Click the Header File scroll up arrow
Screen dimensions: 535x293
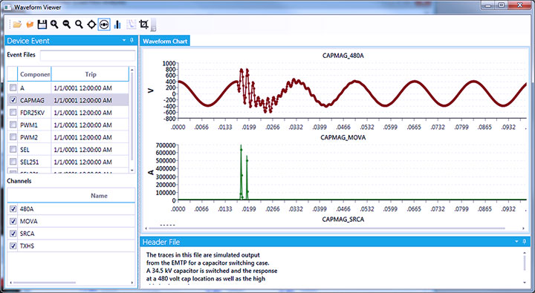click(525, 253)
